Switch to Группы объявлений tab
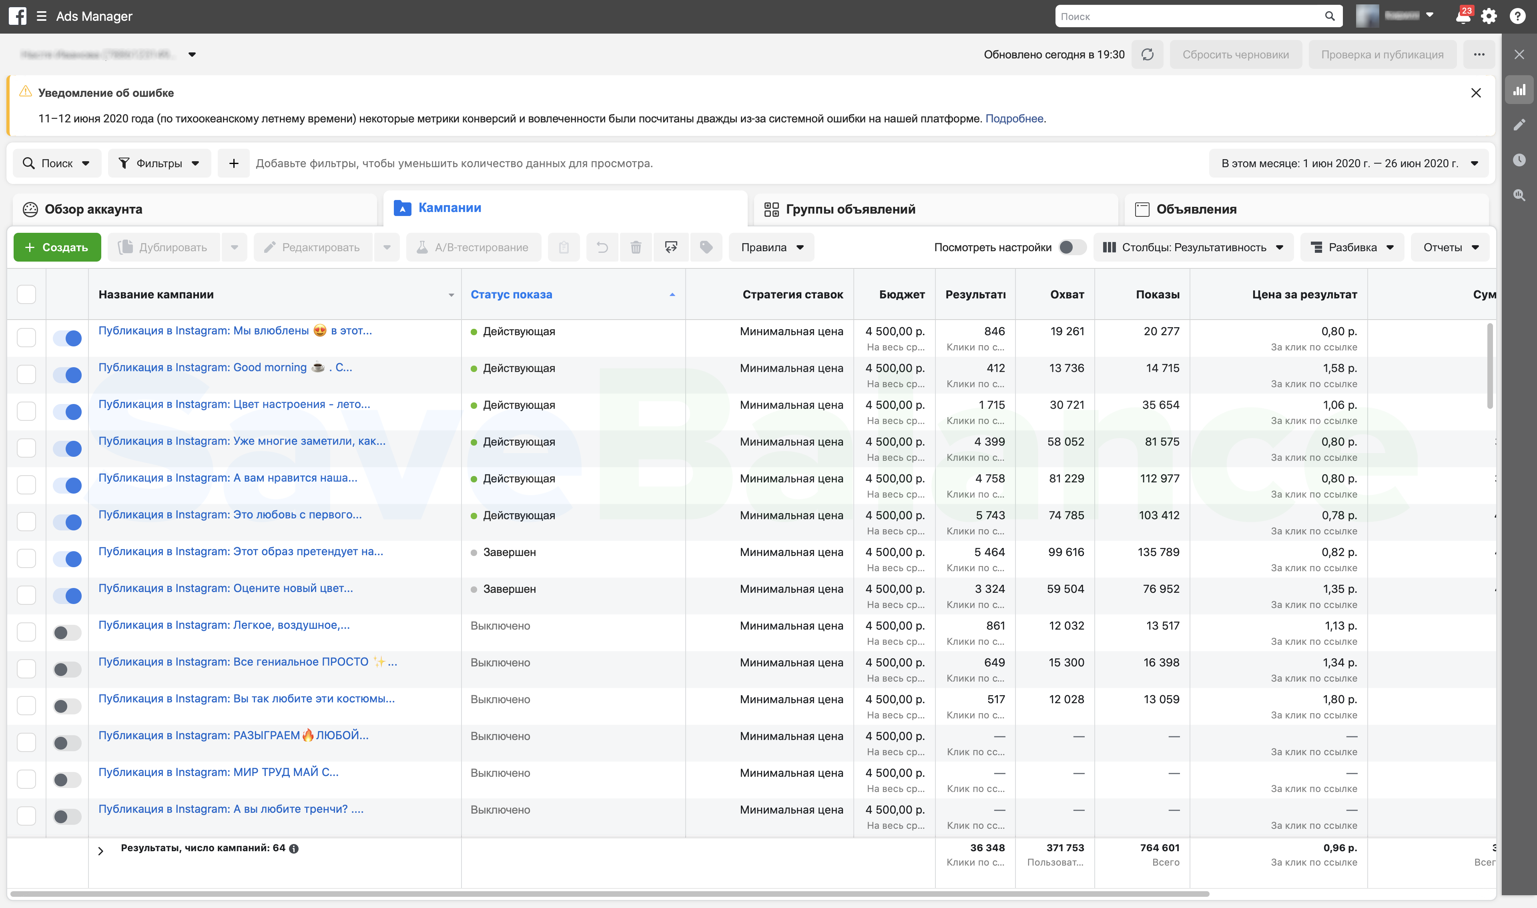This screenshot has width=1537, height=908. coord(850,209)
